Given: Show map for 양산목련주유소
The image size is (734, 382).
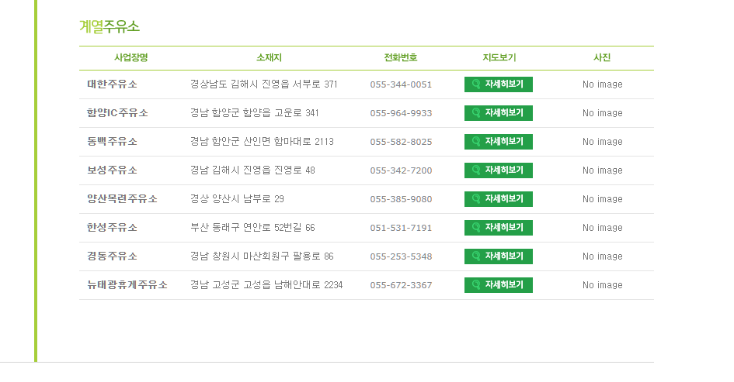Looking at the screenshot, I should click(499, 199).
